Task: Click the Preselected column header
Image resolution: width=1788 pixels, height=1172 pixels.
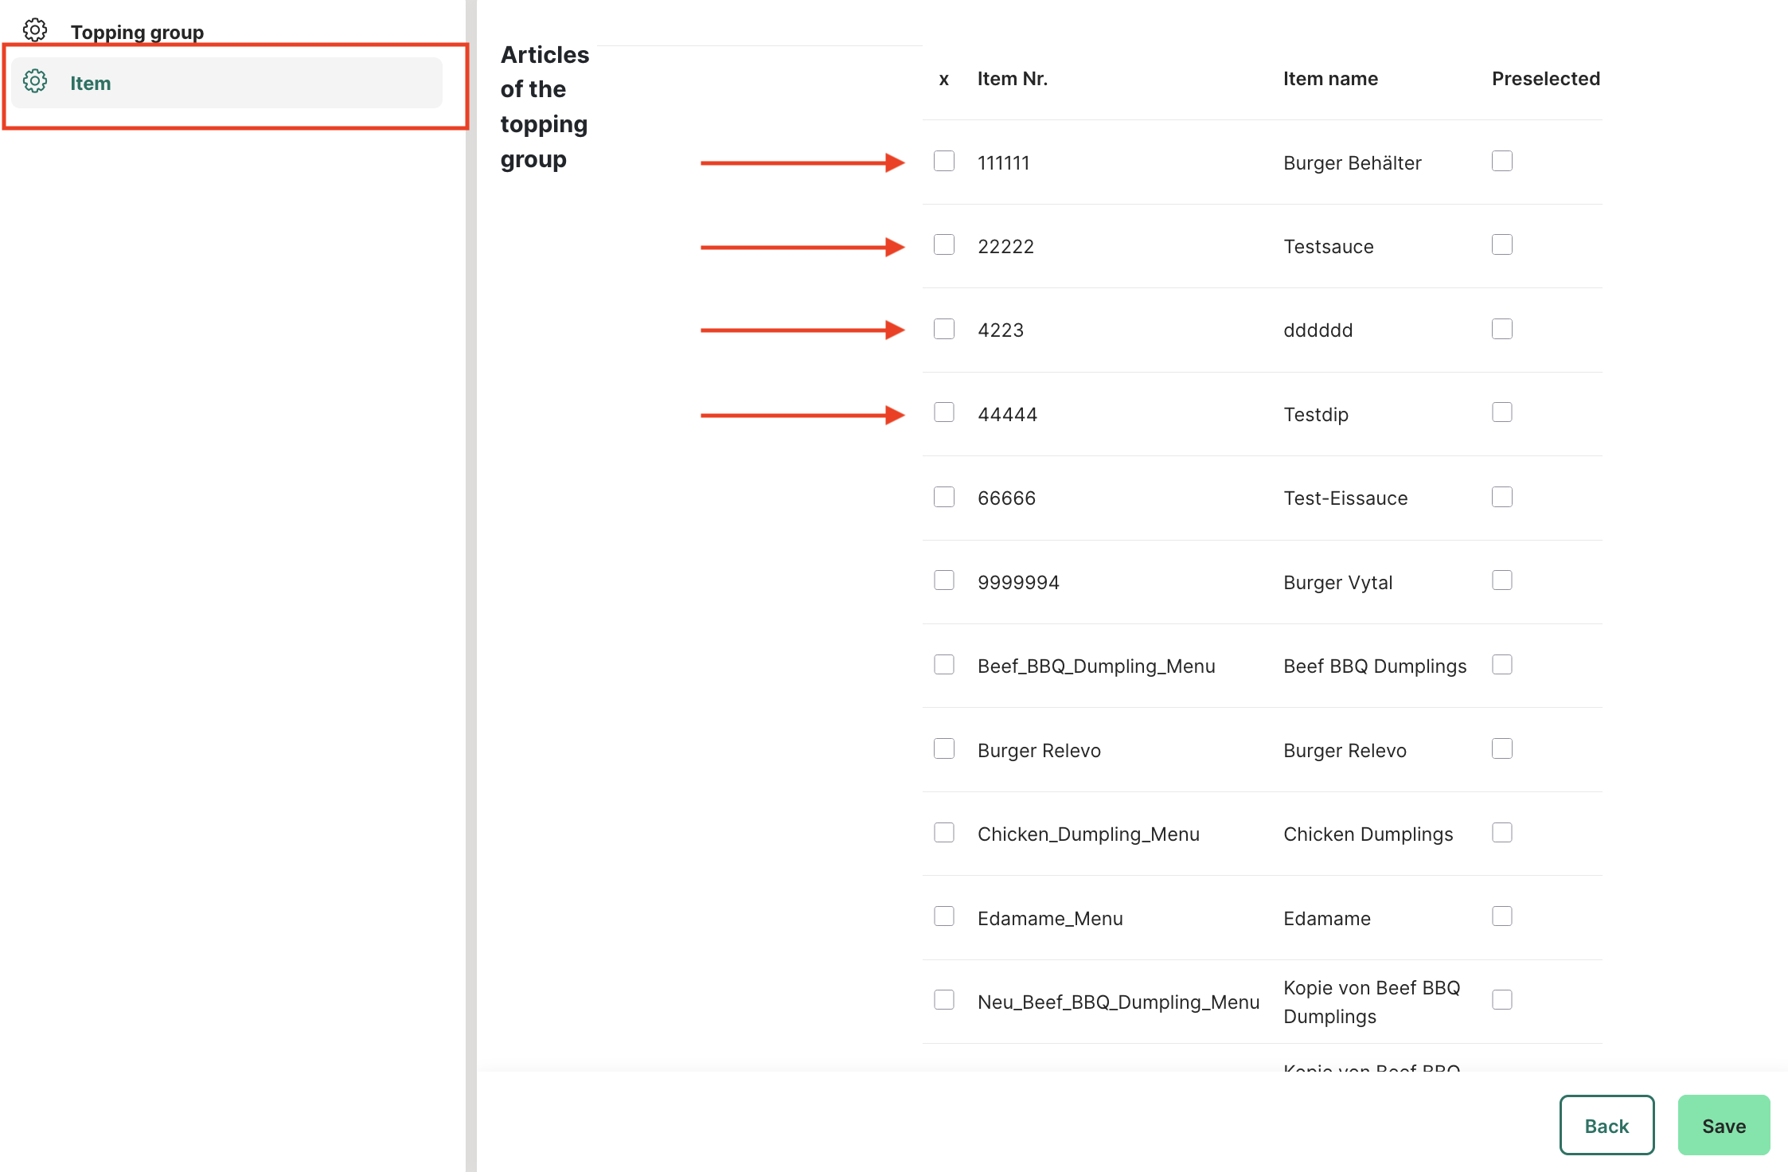Action: [1545, 79]
